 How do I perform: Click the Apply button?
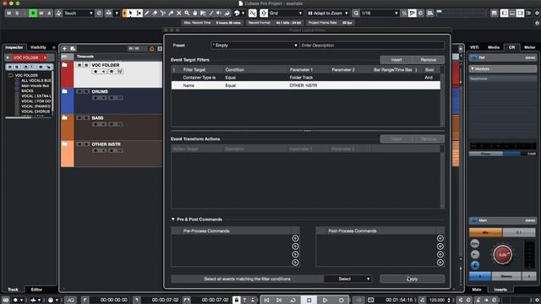click(413, 279)
